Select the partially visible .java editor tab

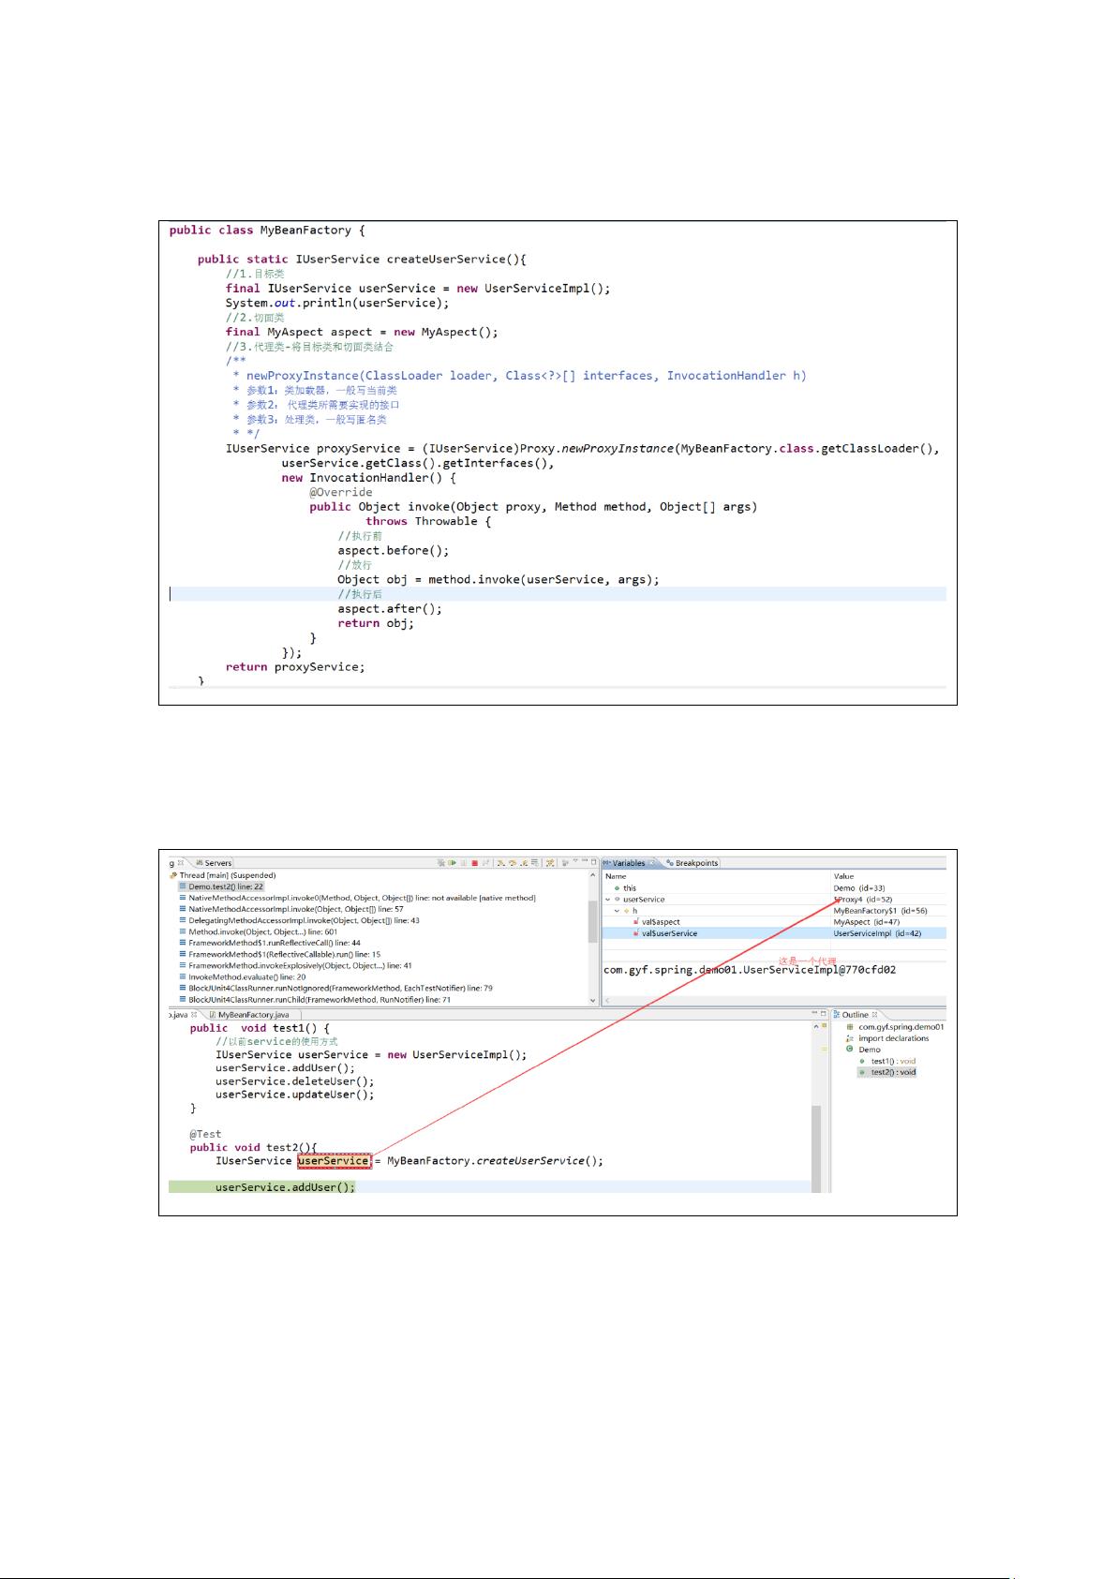pyautogui.click(x=183, y=1014)
